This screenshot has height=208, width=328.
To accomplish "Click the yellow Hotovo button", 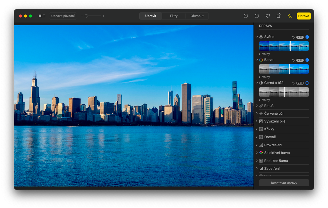I will [303, 16].
